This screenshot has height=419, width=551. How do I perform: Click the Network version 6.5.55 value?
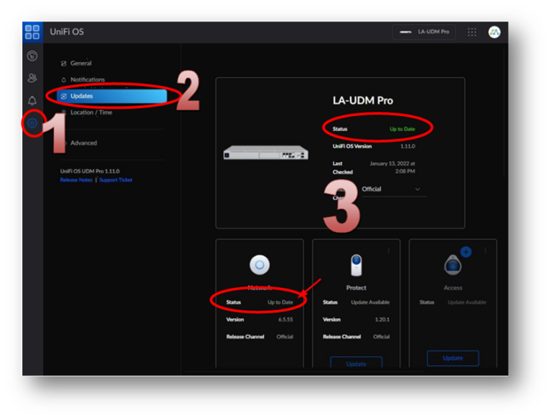click(286, 319)
